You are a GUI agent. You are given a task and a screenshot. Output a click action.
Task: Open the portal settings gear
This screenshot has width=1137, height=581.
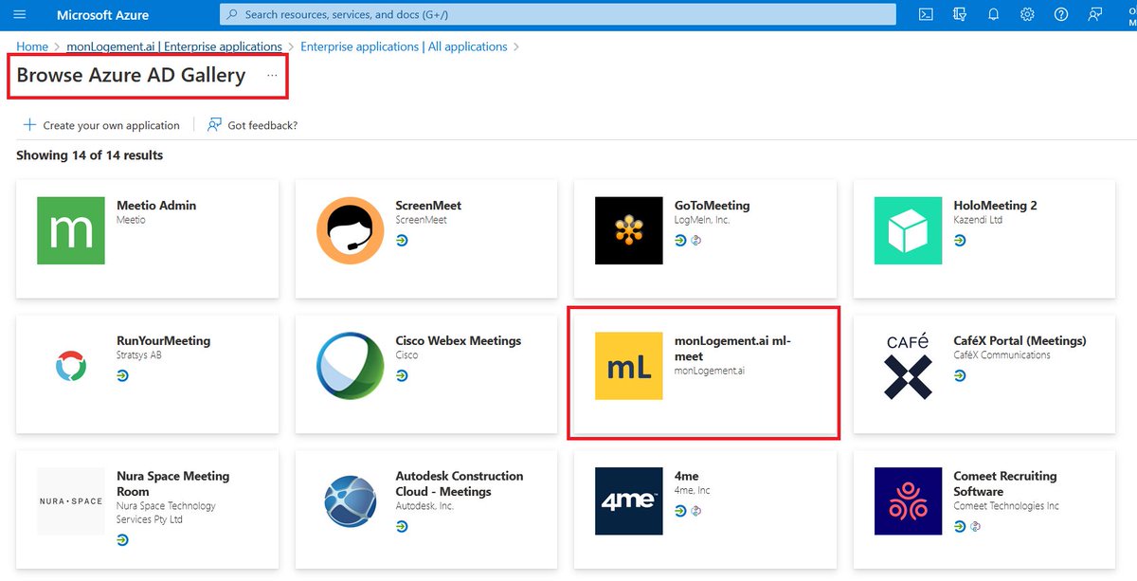(1027, 14)
